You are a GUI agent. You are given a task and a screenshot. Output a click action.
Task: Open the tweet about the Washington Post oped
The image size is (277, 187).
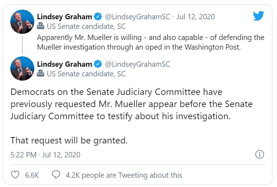pyautogui.click(x=150, y=42)
